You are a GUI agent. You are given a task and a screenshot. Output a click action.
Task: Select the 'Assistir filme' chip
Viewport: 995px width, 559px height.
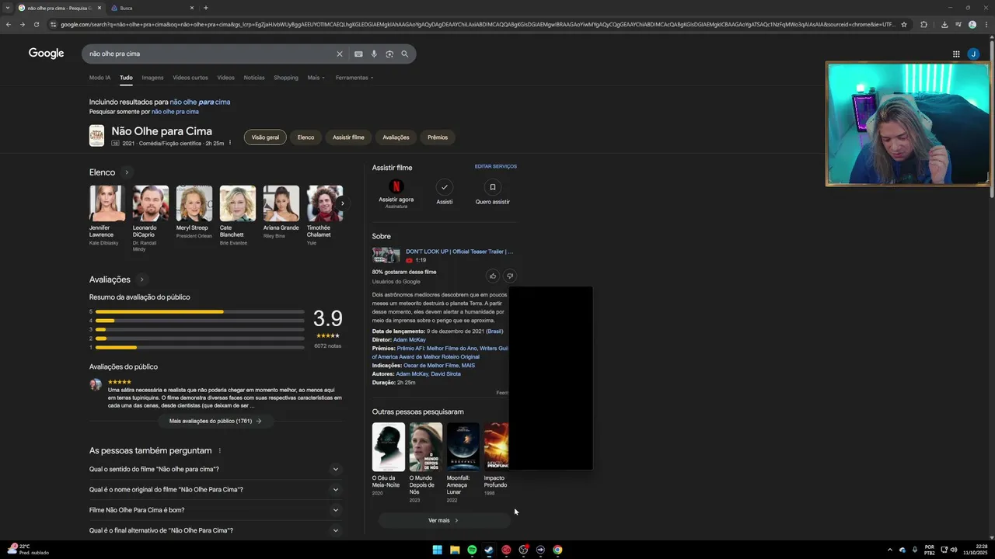[348, 137]
